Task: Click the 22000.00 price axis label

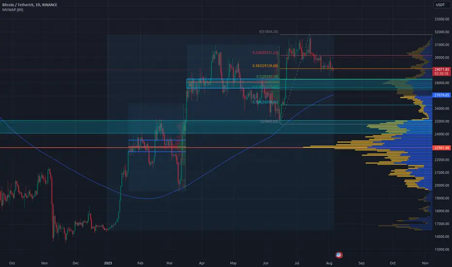Action: [x=442, y=160]
